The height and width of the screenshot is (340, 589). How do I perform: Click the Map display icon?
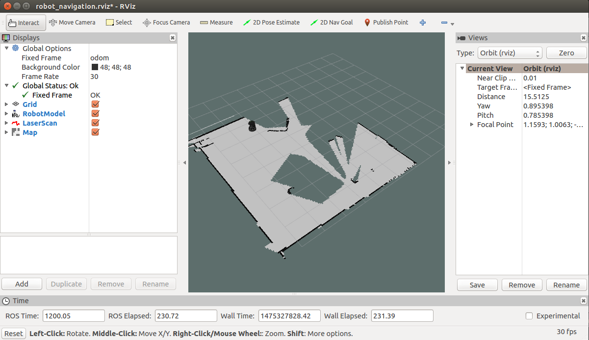(x=15, y=132)
